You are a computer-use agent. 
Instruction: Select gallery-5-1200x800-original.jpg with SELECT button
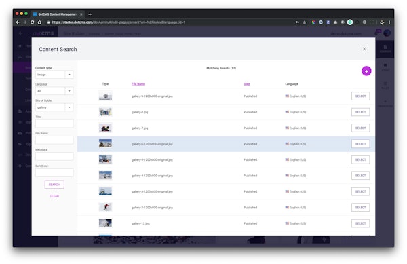360,159
